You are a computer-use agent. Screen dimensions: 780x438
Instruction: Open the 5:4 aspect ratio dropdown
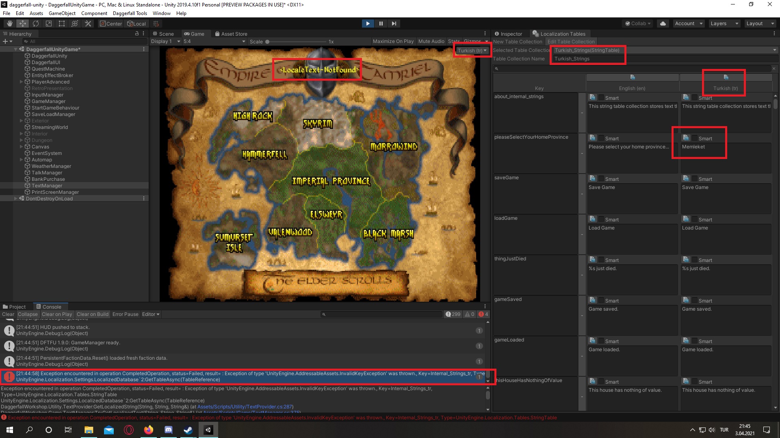tap(214, 41)
